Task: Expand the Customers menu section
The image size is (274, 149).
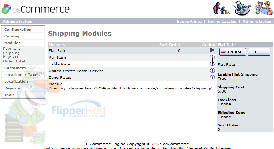Action: pyautogui.click(x=15, y=68)
